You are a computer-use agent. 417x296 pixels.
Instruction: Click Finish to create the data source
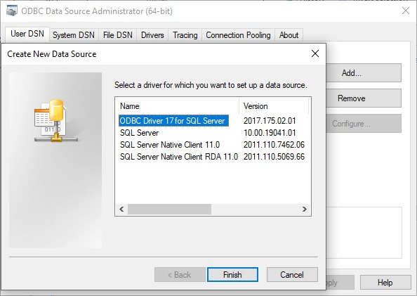tap(232, 275)
